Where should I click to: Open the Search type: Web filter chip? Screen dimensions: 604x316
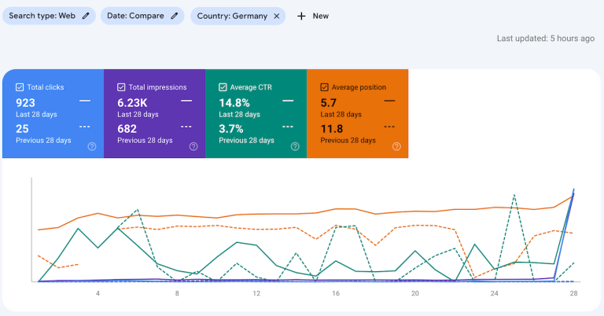click(x=43, y=16)
